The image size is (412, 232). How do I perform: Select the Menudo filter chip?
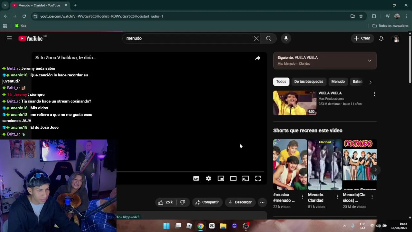point(338,82)
